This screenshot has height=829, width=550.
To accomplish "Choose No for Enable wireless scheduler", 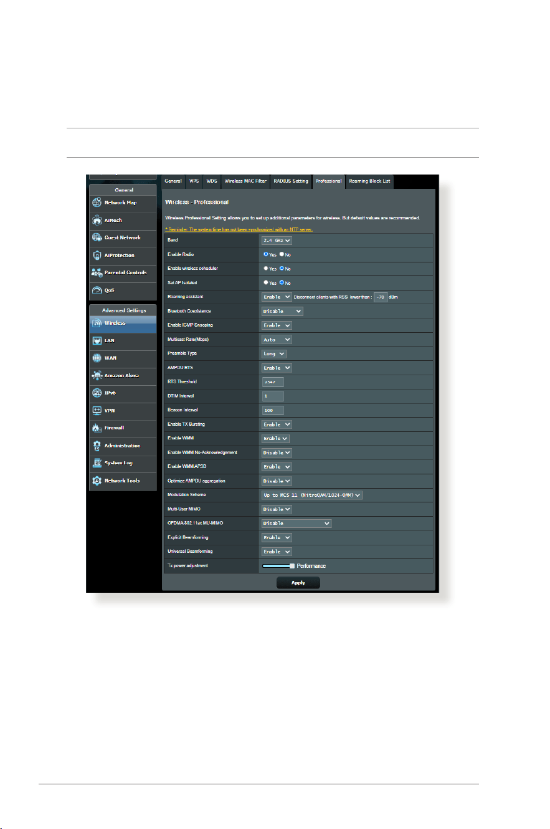I will pos(282,269).
